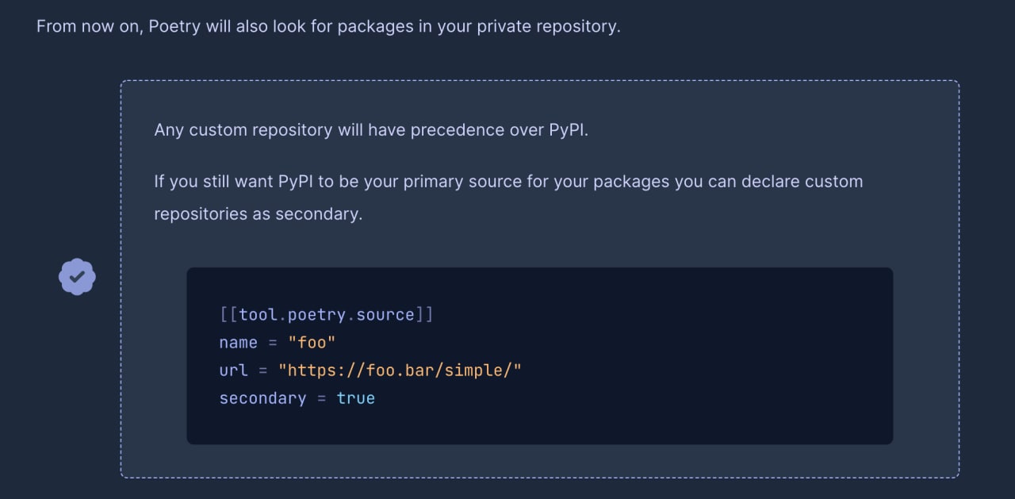Viewport: 1015px width, 499px height.
Task: Click the equals sign after the name key
Action: pyautogui.click(x=273, y=343)
